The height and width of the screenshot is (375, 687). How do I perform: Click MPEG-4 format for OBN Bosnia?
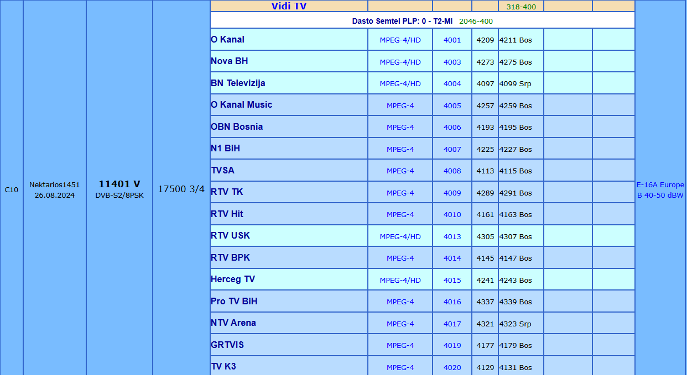coord(400,128)
